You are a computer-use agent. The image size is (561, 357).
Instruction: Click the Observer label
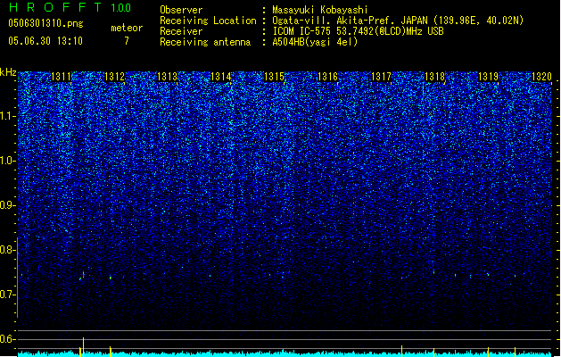[x=181, y=10]
